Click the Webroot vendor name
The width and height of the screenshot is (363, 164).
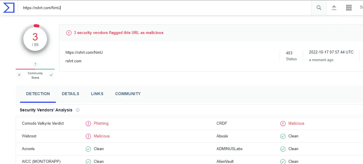click(29, 136)
